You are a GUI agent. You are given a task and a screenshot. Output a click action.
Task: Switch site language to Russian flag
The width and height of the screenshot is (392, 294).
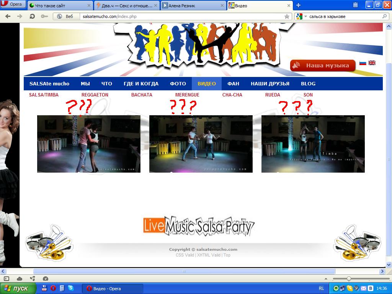[x=363, y=63]
